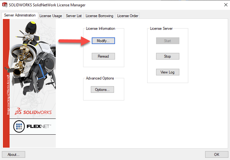Screen dimensions: 230x160
Task: Open the Server List tab
Action: [74, 16]
